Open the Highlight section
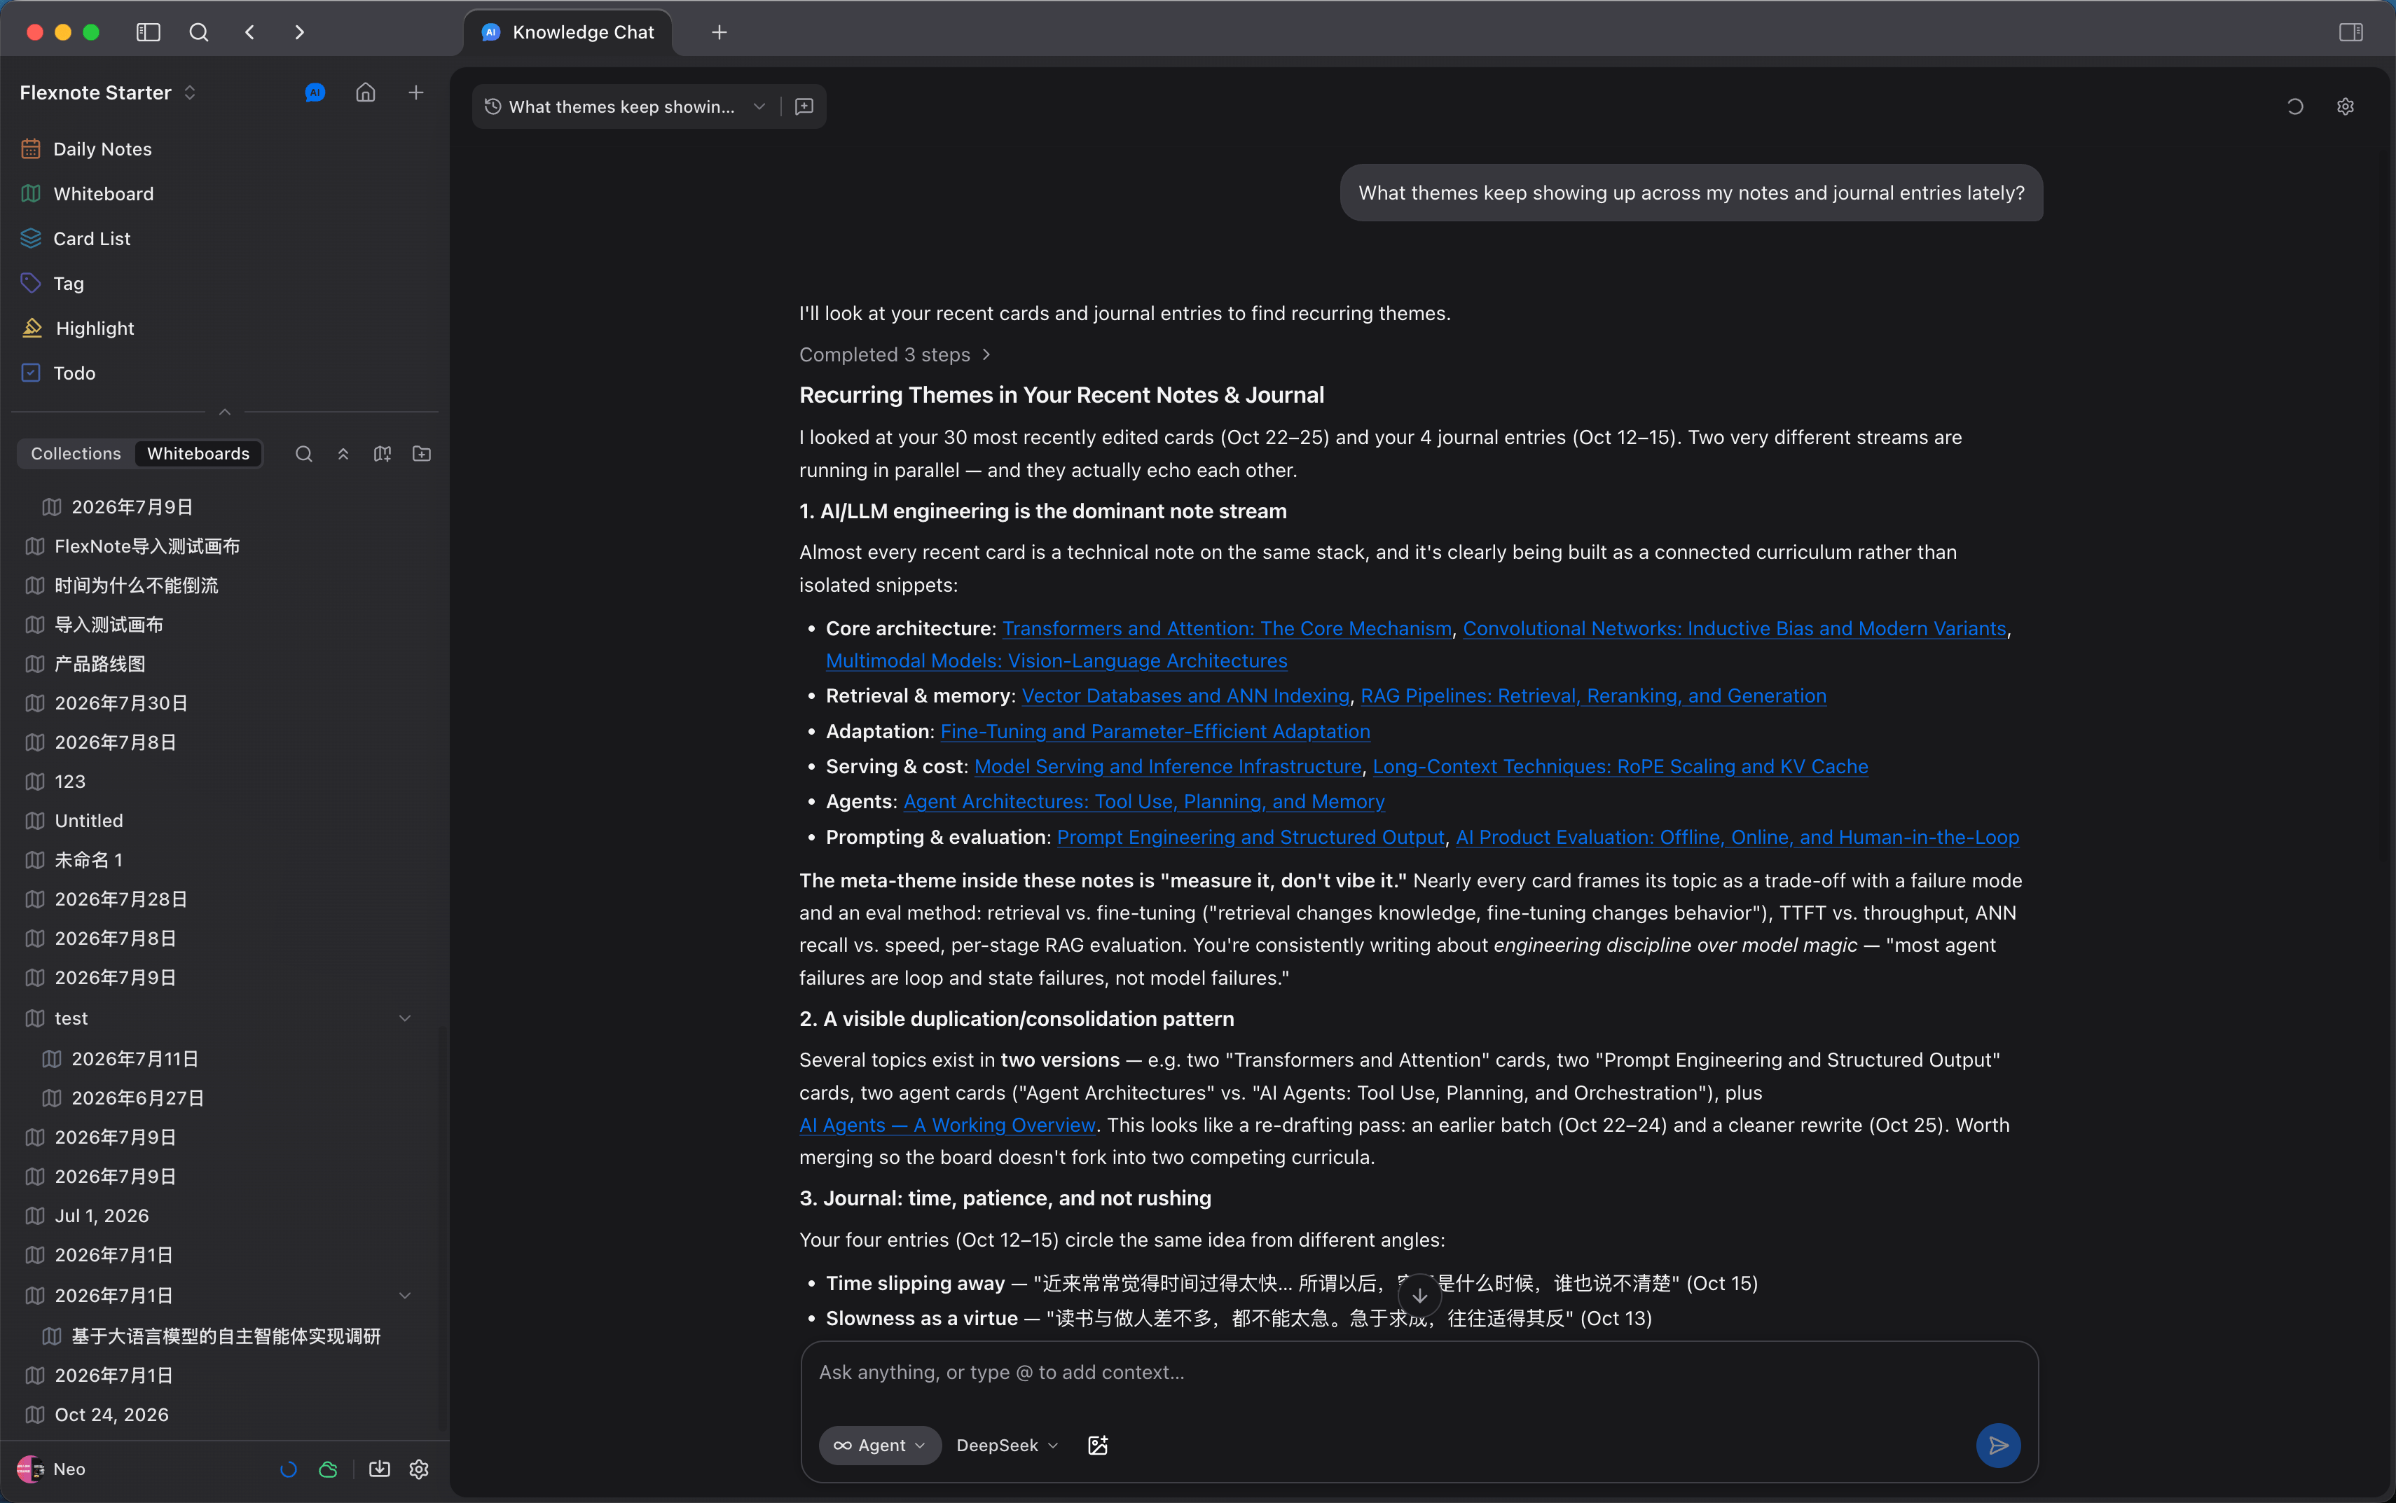This screenshot has width=2396, height=1503. (225, 328)
